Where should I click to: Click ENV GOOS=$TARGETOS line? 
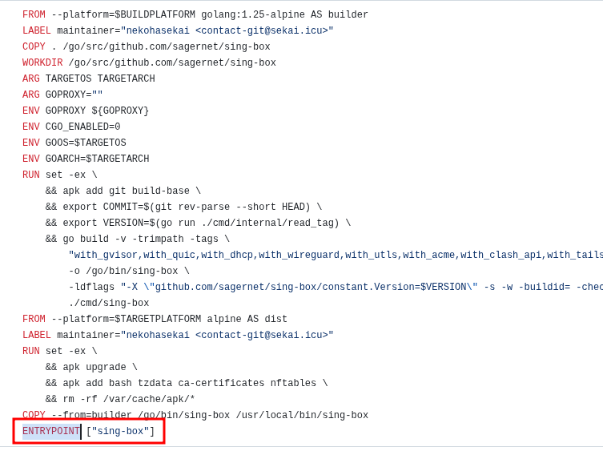(74, 143)
